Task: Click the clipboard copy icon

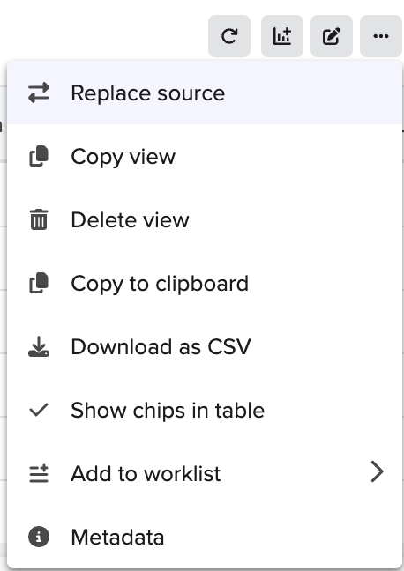Action: (x=39, y=283)
